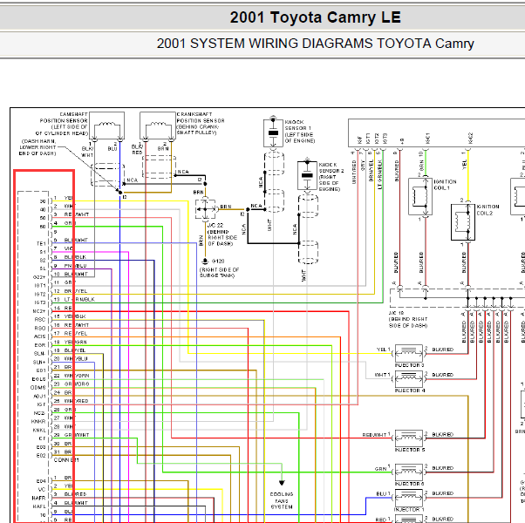The height and width of the screenshot is (523, 525).
Task: Click the Injector 6 coil symbol
Action: 409,472
